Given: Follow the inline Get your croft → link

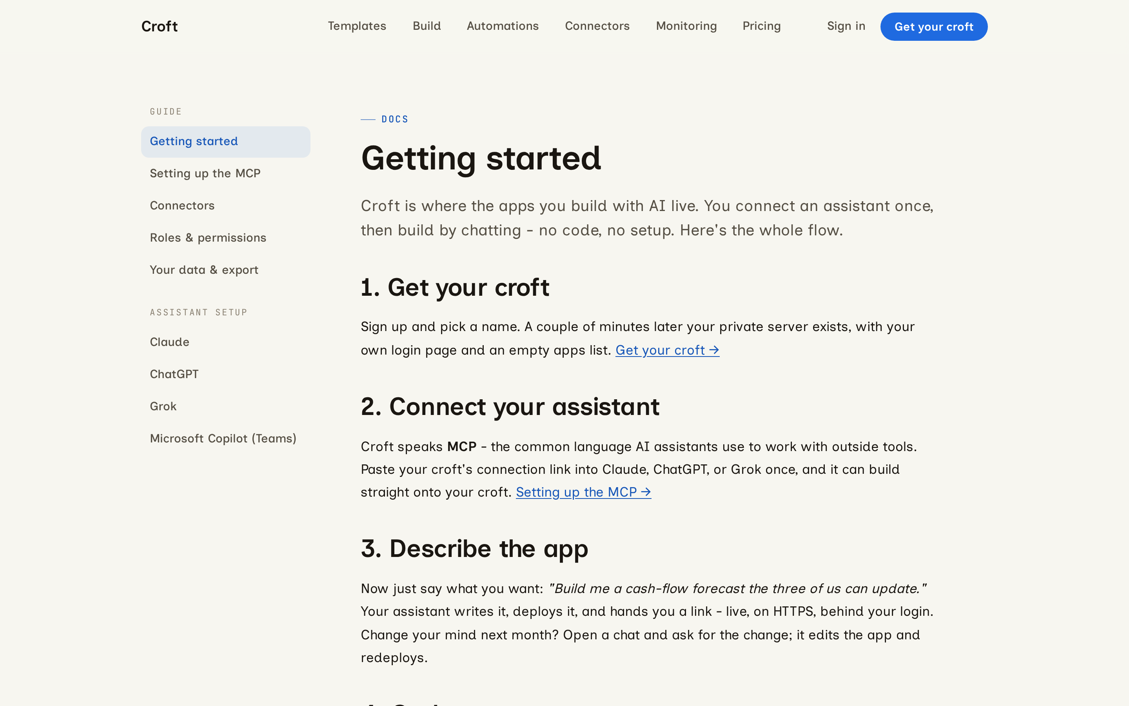Looking at the screenshot, I should click(x=667, y=350).
